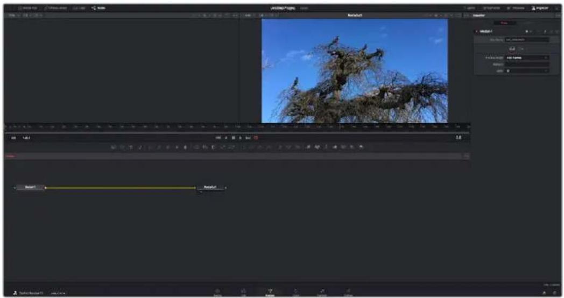564x298 pixels.
Task: Play forward in transport controls
Action: (240, 138)
